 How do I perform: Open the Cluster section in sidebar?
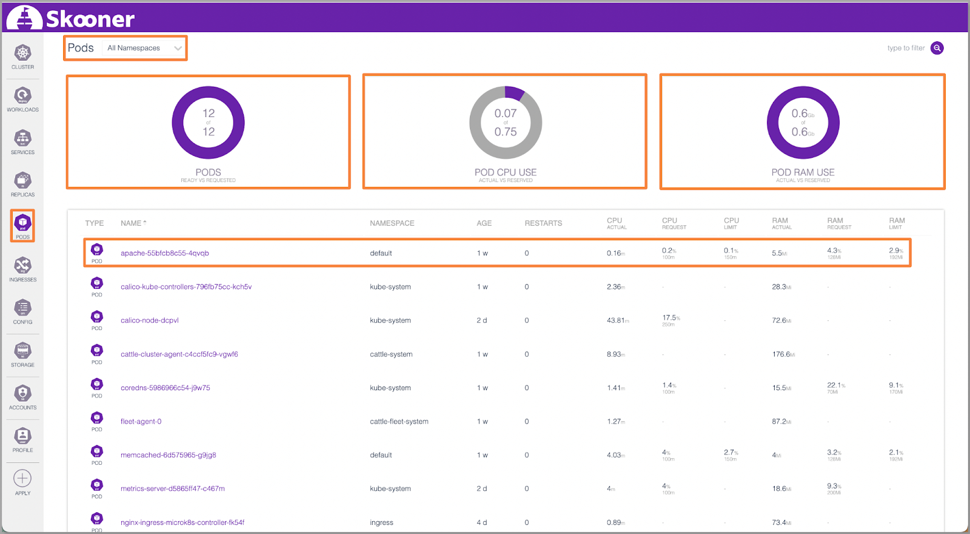pyautogui.click(x=22, y=57)
